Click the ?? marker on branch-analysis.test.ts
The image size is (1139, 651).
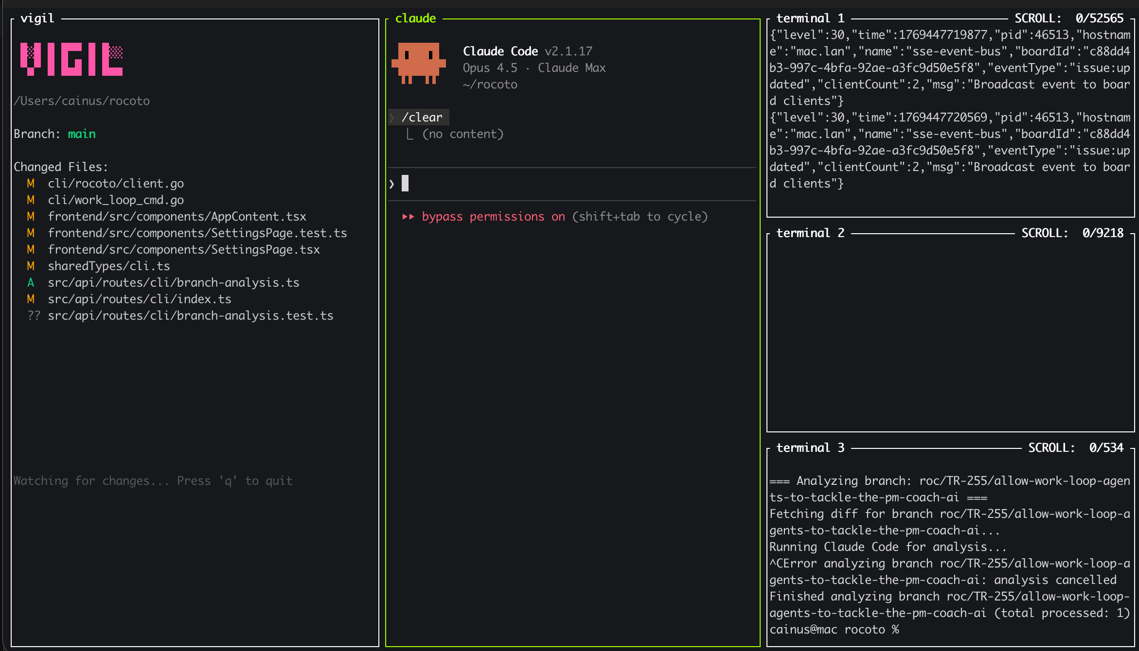[x=34, y=315]
